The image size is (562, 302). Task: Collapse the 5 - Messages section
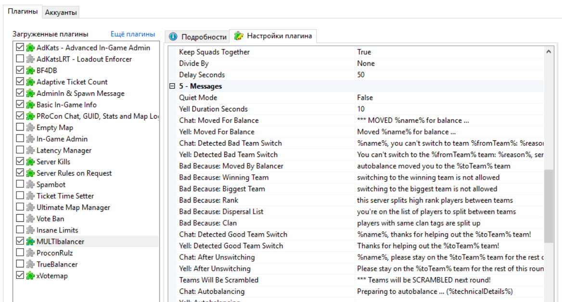(x=172, y=86)
